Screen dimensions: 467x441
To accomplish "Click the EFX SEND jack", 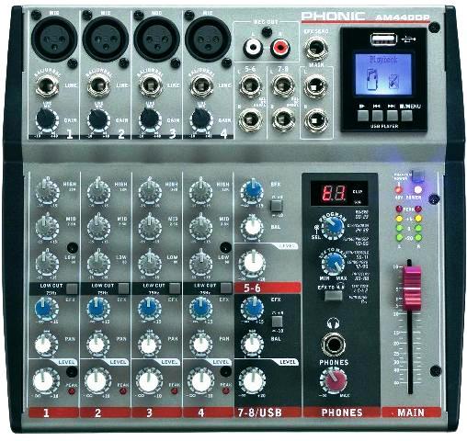I will pyautogui.click(x=316, y=49).
